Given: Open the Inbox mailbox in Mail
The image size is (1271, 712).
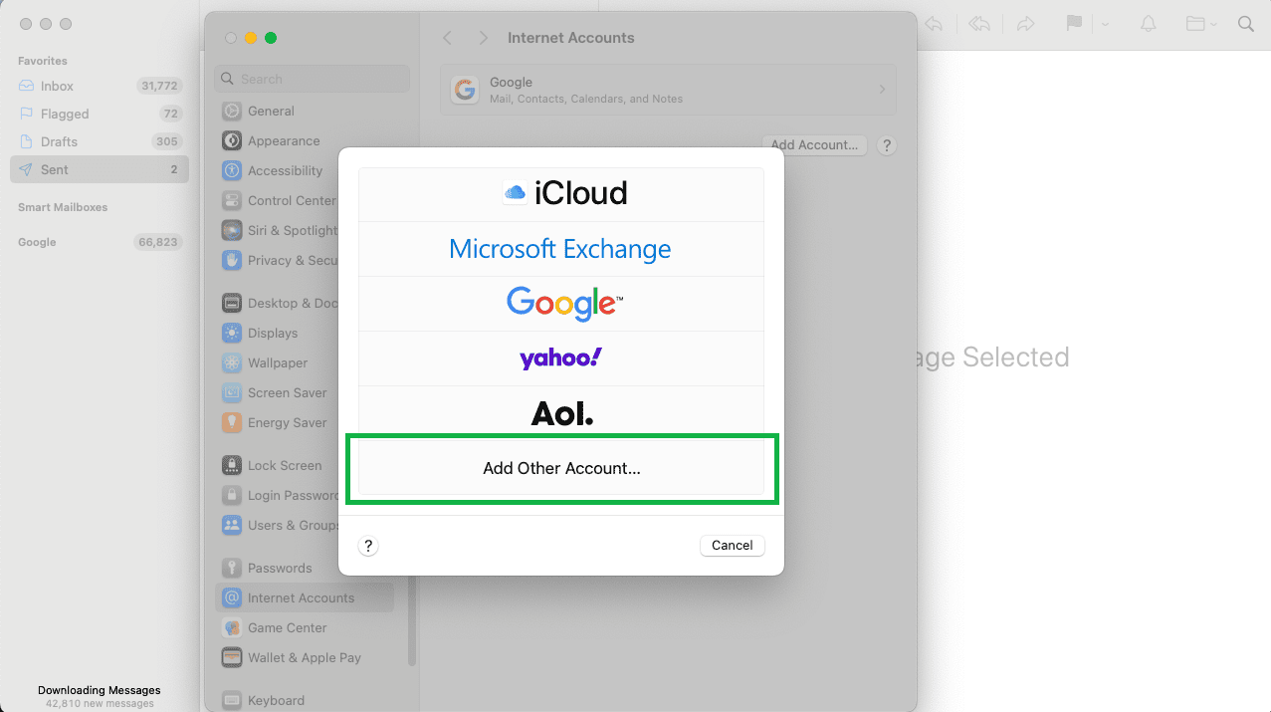Looking at the screenshot, I should 100,86.
